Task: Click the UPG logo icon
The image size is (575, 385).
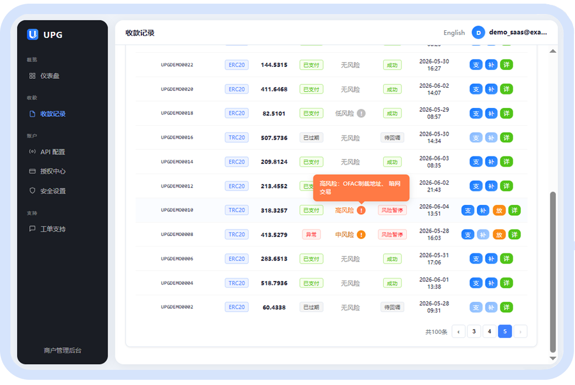Action: pos(32,34)
